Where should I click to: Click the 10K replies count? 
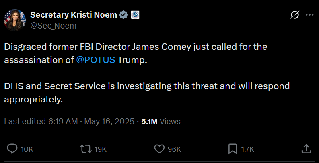point(27,149)
